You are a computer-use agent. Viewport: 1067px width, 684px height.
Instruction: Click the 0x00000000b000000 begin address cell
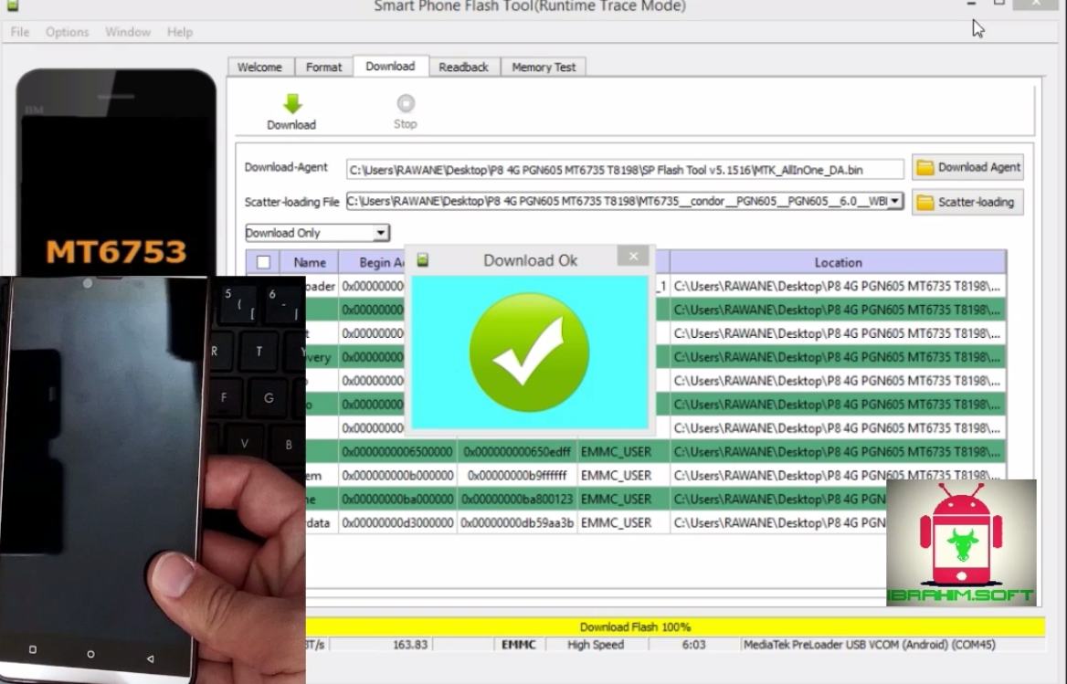coord(397,475)
